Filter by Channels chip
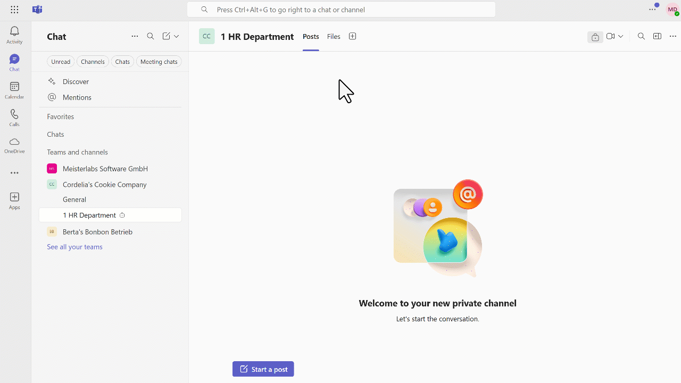The image size is (681, 383). 93,62
